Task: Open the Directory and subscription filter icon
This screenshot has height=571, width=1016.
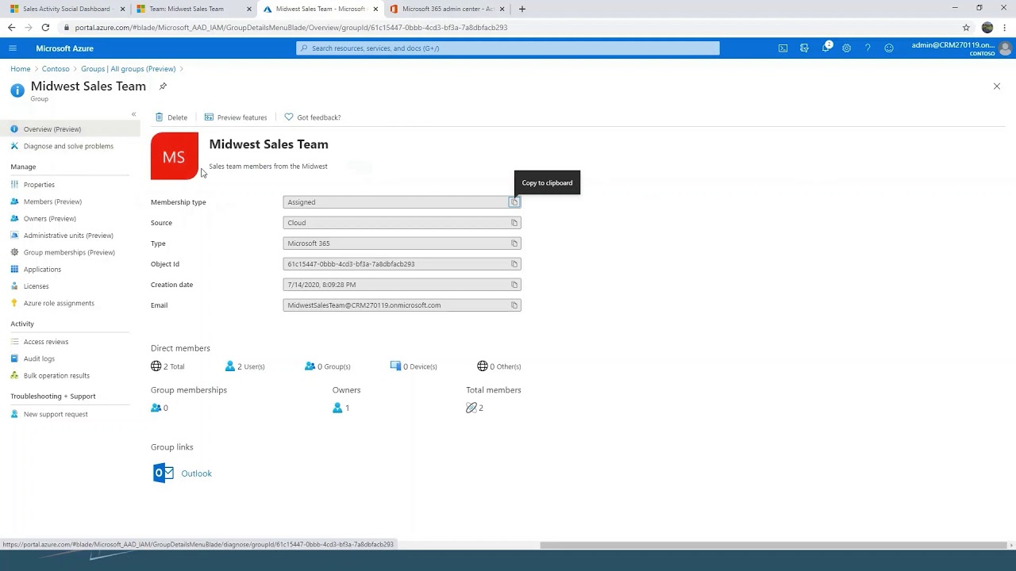Action: click(804, 48)
